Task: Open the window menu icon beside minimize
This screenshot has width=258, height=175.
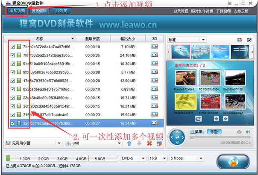Action: pos(229,3)
